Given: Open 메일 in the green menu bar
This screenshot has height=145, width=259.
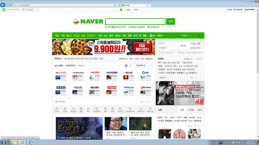Looking at the screenshot, I should (x=57, y=36).
